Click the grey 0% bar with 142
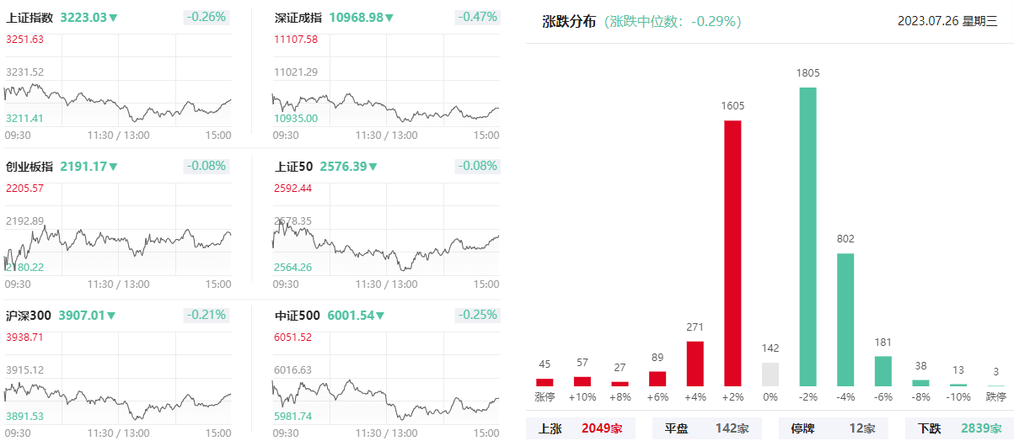The height and width of the screenshot is (441, 1014). (770, 375)
